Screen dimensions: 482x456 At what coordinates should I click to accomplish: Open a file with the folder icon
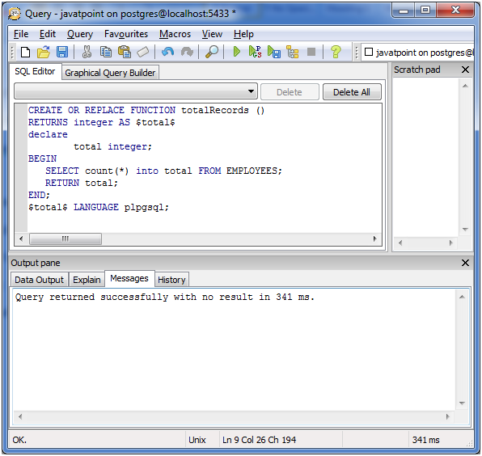pyautogui.click(x=44, y=53)
